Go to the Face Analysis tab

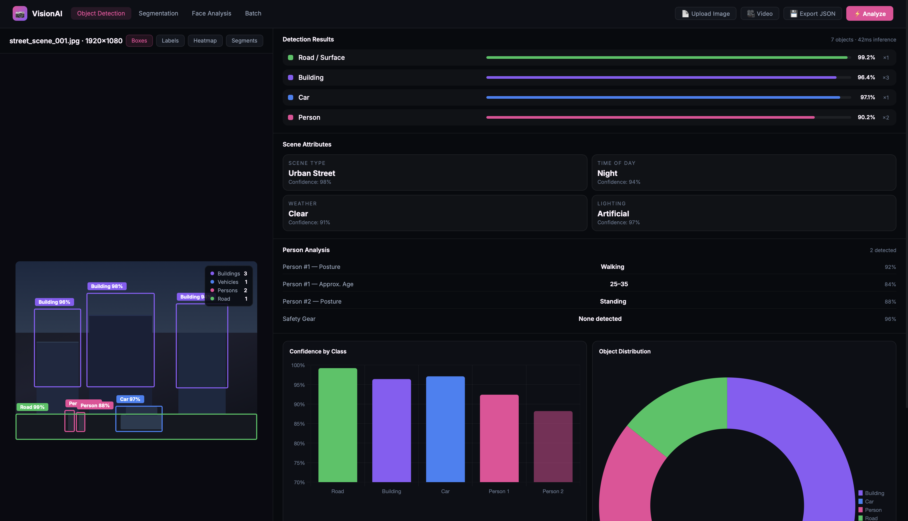coord(211,13)
